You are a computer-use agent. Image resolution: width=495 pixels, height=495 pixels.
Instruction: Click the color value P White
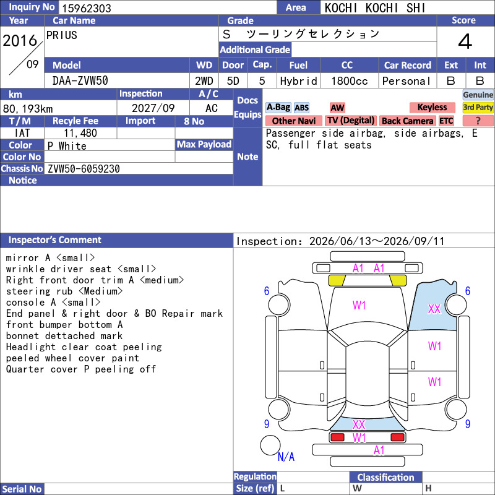tap(67, 146)
